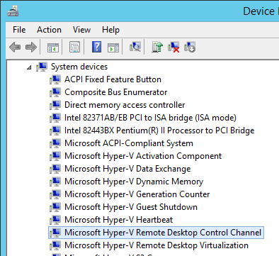Select System devices category label
Image resolution: width=279 pixels, height=256 pixels.
point(79,67)
